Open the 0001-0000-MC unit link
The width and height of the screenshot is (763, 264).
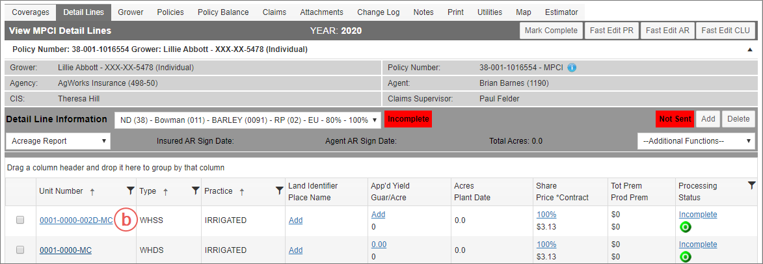tap(66, 250)
